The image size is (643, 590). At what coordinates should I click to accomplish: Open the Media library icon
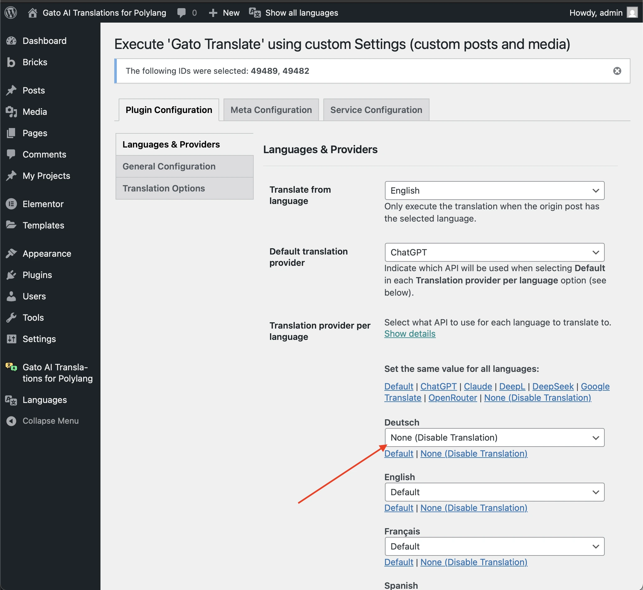[x=11, y=112]
